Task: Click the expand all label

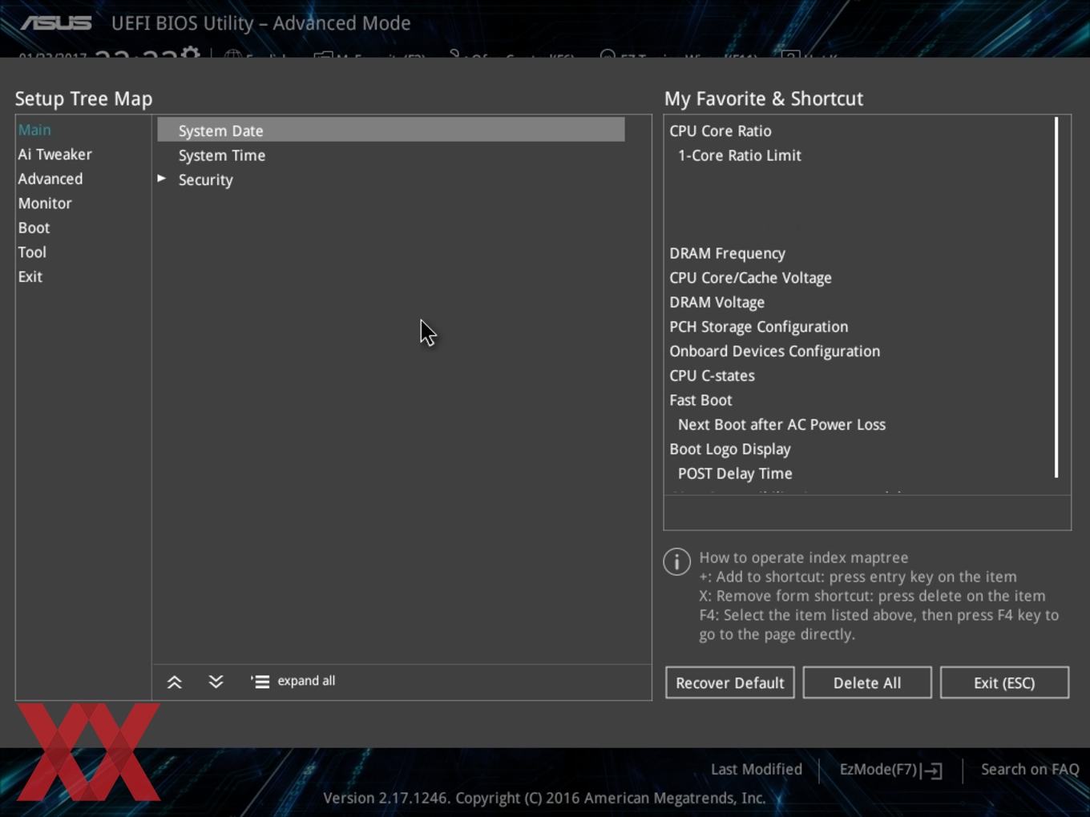Action: (306, 681)
